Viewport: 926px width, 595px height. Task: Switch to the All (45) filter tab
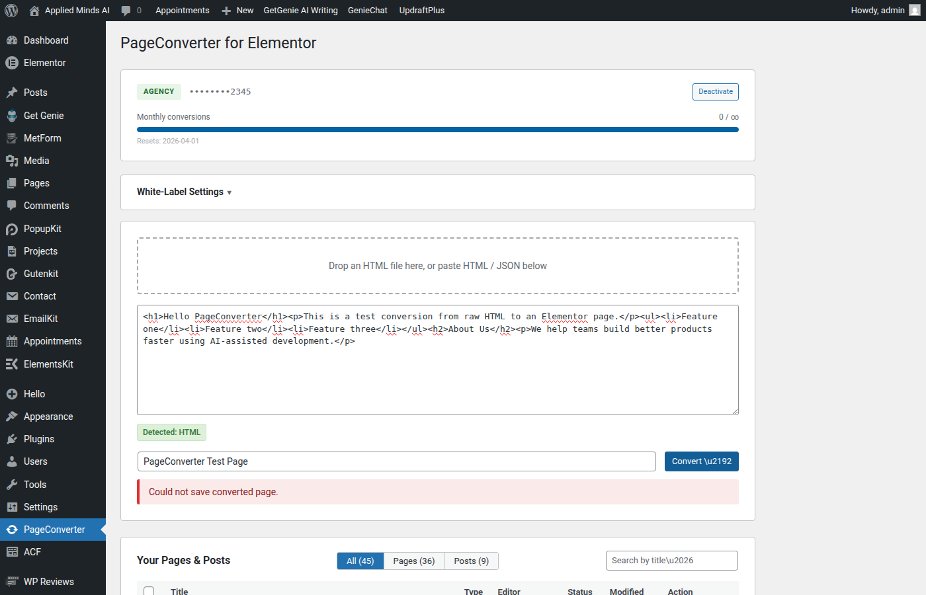(x=360, y=561)
